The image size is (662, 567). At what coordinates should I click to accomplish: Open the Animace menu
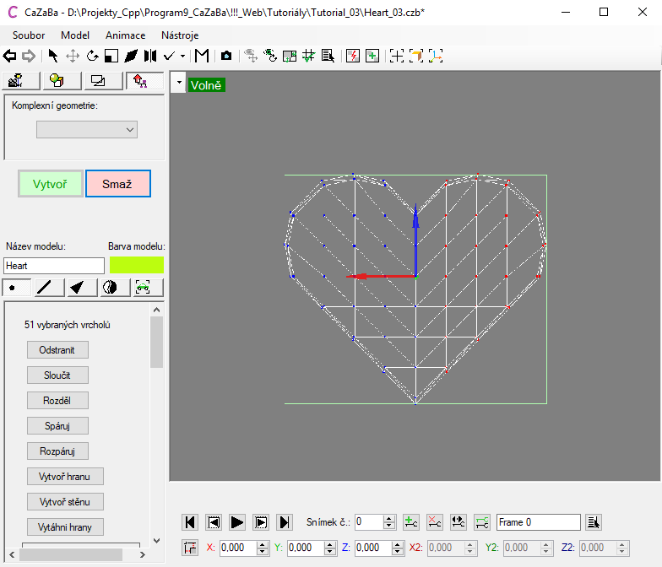[x=125, y=35]
